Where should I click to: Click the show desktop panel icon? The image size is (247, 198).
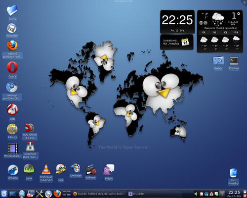click(13, 194)
